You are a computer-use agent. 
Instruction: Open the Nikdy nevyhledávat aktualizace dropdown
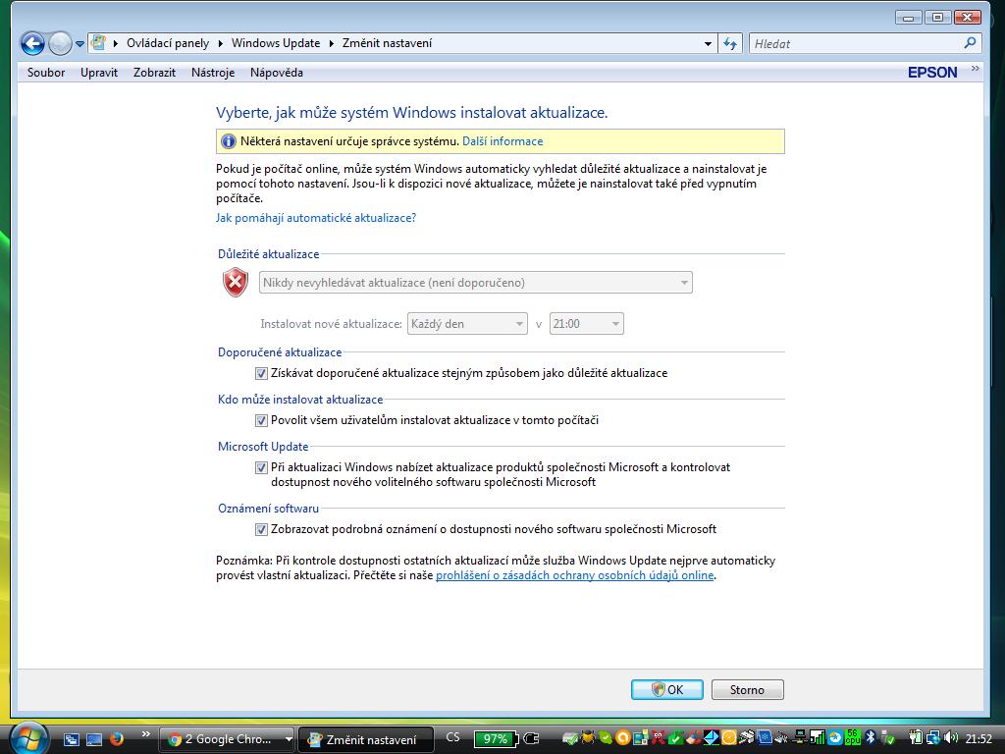pos(476,283)
